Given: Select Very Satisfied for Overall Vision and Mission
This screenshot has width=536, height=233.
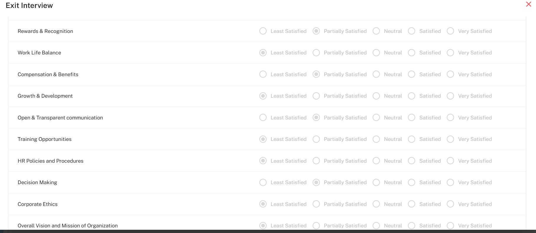Looking at the screenshot, I should [x=450, y=226].
